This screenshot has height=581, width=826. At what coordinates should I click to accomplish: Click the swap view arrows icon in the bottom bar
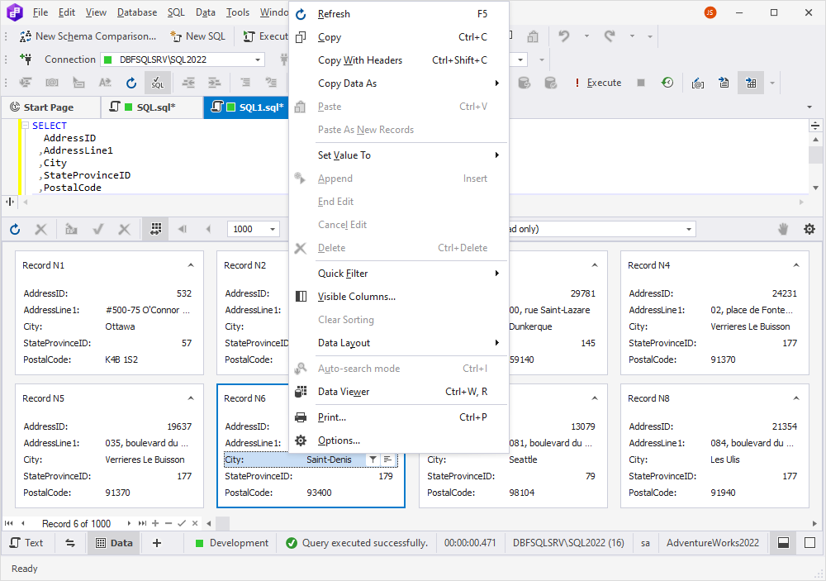pos(69,543)
